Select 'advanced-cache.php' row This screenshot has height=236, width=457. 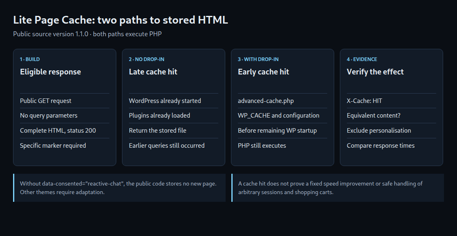point(282,101)
